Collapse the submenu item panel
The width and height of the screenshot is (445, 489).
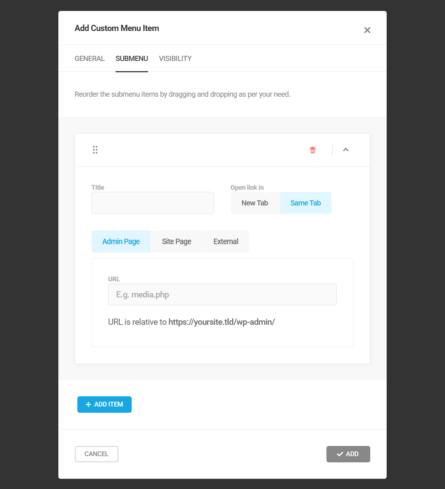tap(345, 150)
